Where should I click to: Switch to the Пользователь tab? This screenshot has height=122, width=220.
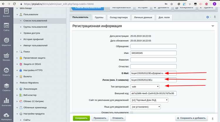(80, 17)
